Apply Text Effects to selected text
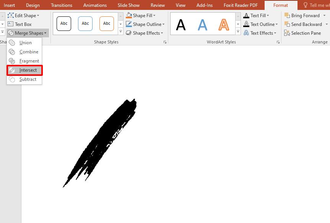This screenshot has height=223, width=330. [x=260, y=33]
